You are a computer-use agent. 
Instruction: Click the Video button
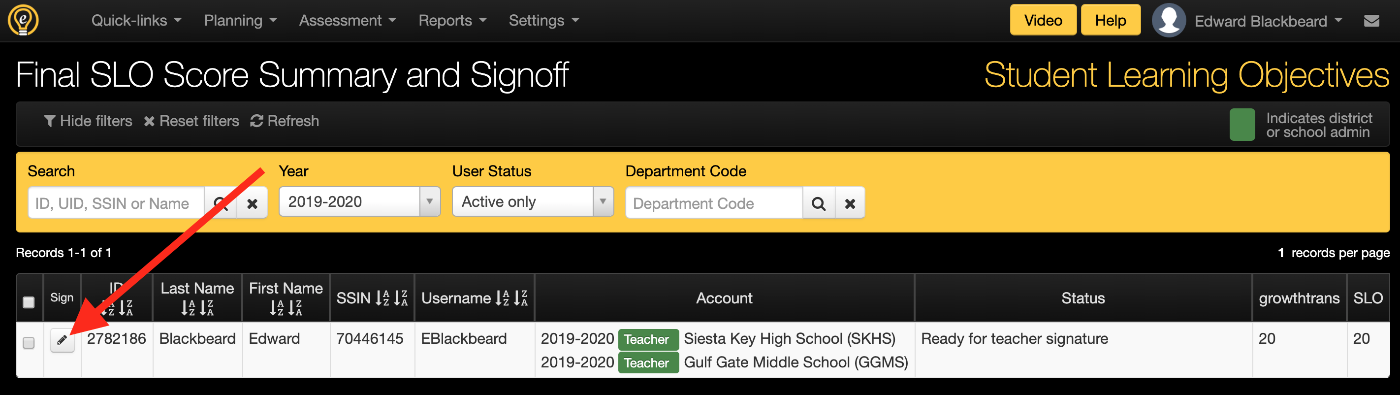1043,20
